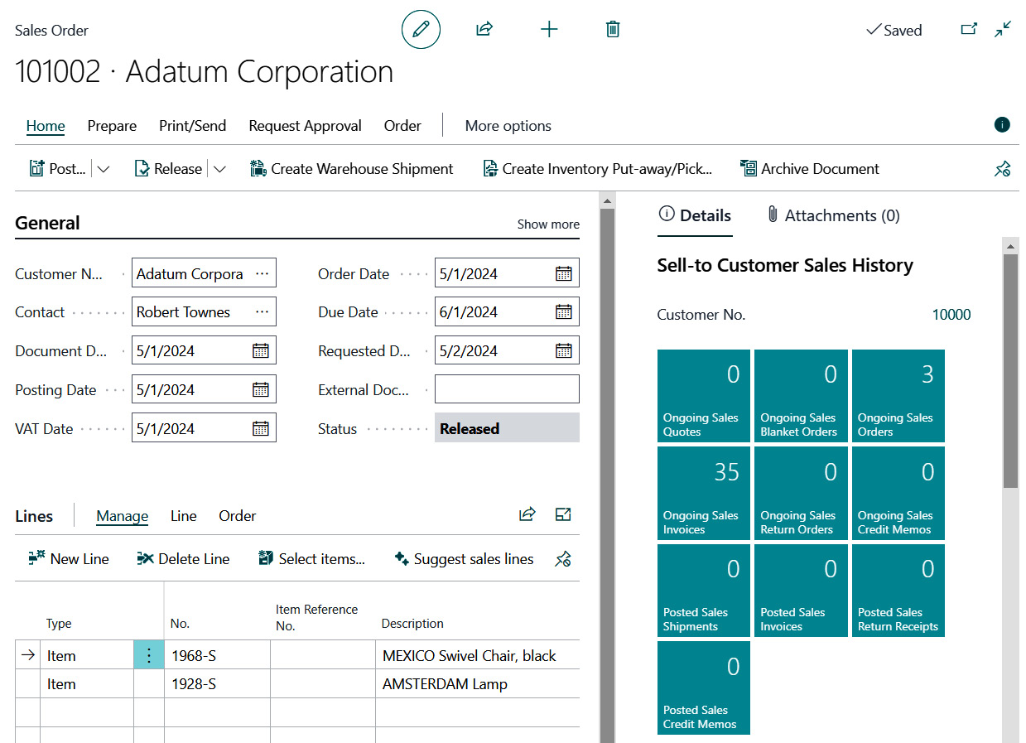Open the page in a new window
The image size is (1026, 743).
click(969, 29)
